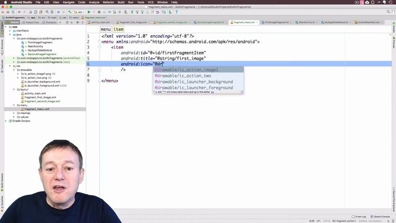
Task: Select the Project Files view tab
Action: pos(31,22)
